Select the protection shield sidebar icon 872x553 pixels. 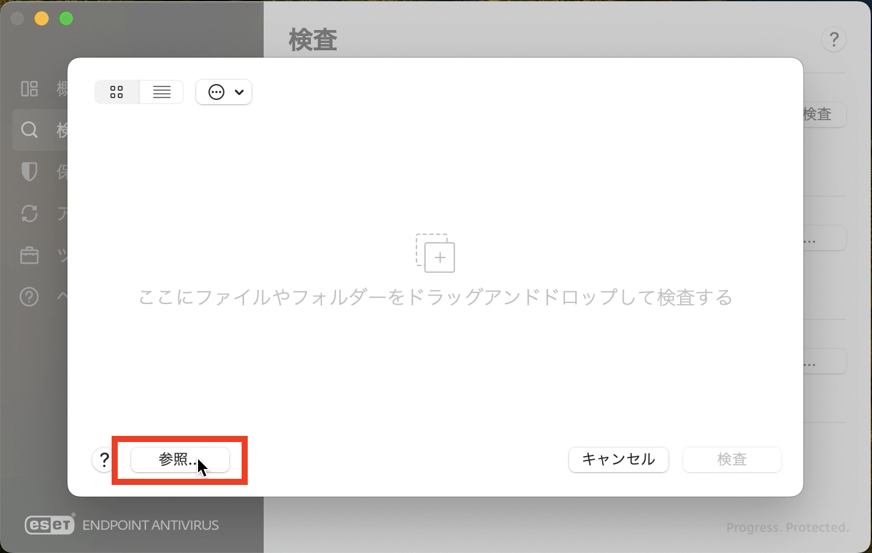click(29, 172)
